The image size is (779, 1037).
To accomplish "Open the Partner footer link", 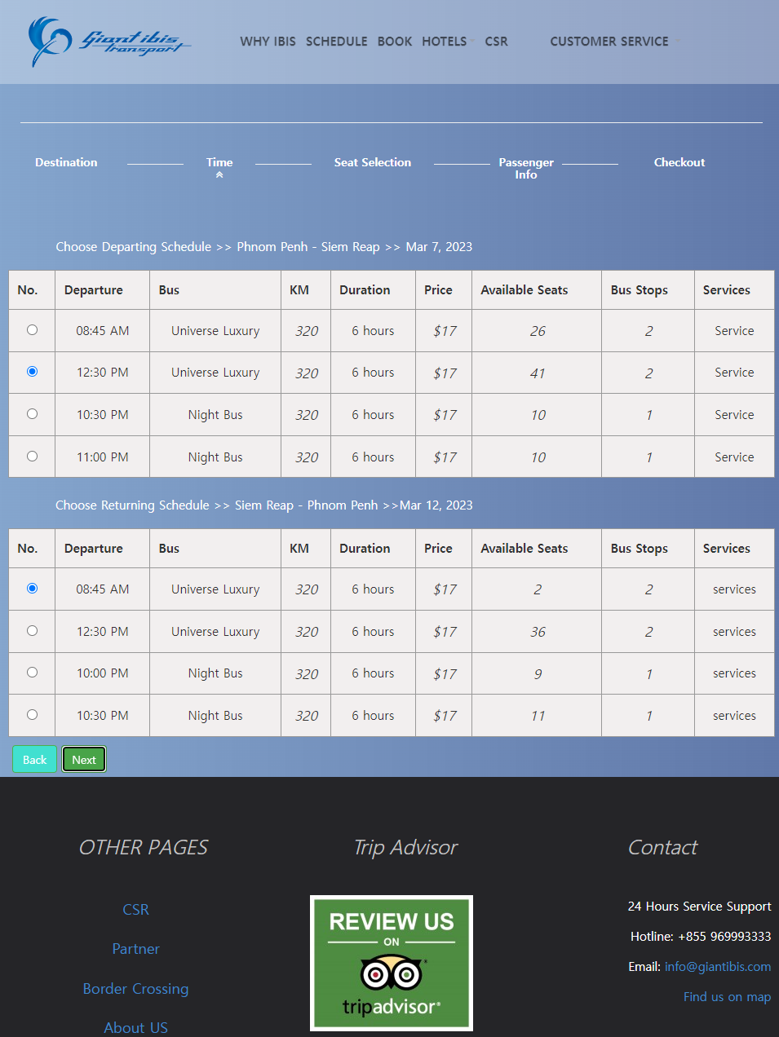I will click(135, 949).
